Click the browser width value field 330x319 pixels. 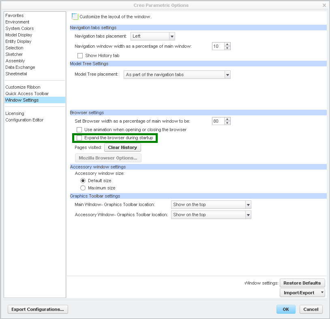218,121
